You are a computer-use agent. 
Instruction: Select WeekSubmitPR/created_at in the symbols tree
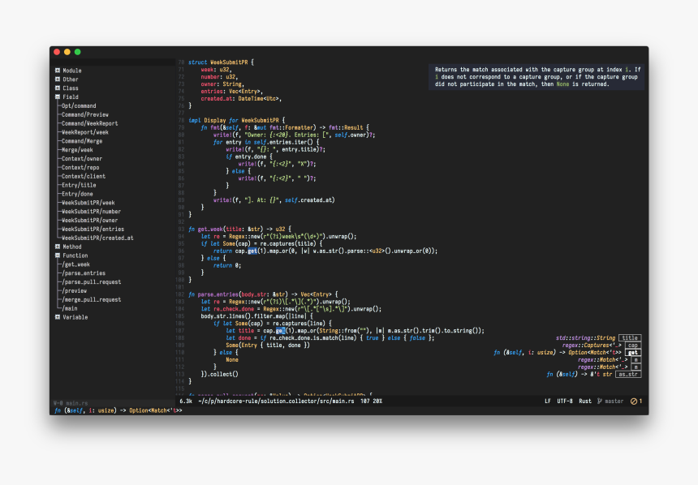pos(97,238)
